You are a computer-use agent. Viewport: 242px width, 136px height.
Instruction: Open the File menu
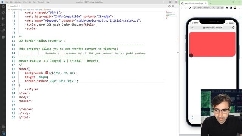coord(7,2)
